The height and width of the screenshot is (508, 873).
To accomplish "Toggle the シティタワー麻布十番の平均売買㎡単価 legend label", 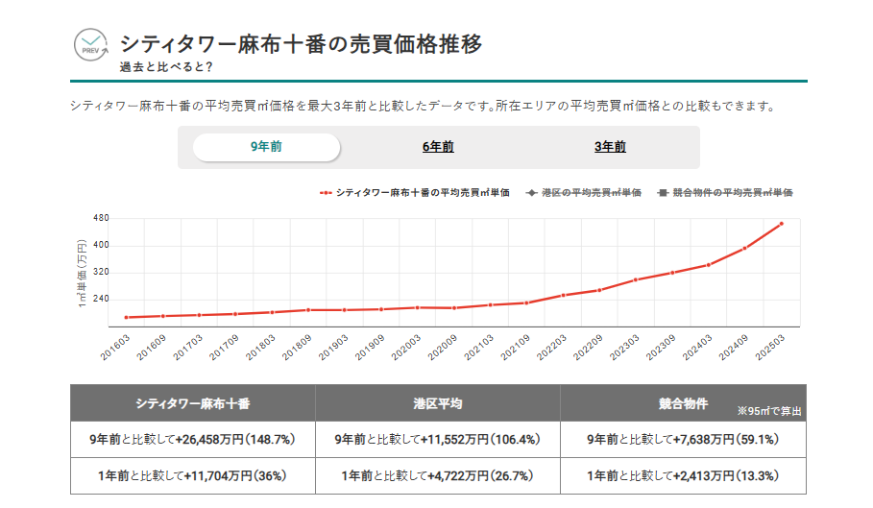I will (422, 193).
